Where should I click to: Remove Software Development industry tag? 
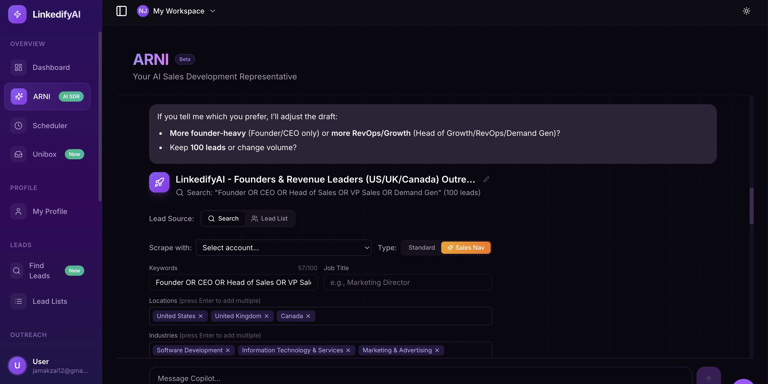(228, 350)
